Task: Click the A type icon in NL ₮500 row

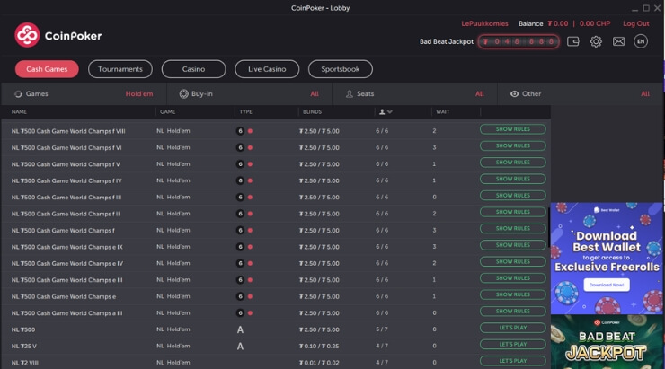Action: click(240, 329)
